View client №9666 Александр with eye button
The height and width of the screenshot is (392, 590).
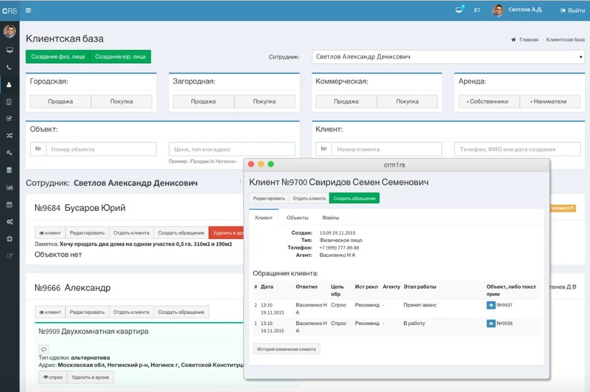click(x=50, y=312)
